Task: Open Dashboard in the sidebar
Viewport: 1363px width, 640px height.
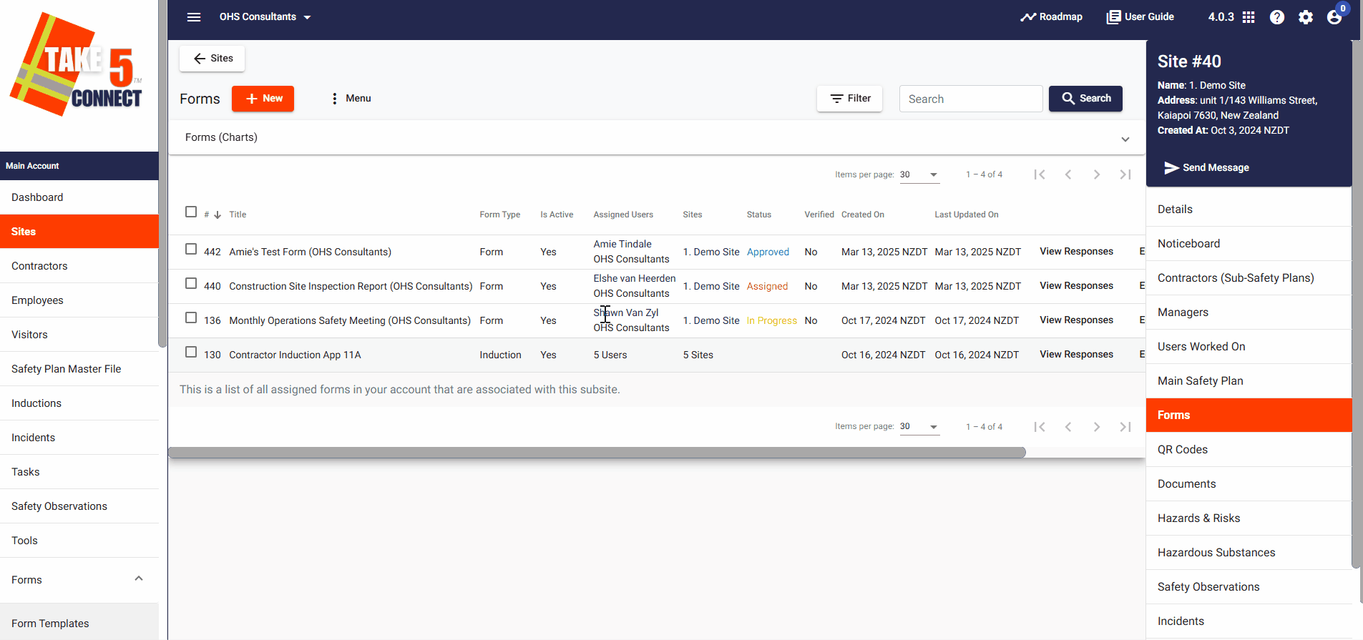Action: pyautogui.click(x=79, y=197)
